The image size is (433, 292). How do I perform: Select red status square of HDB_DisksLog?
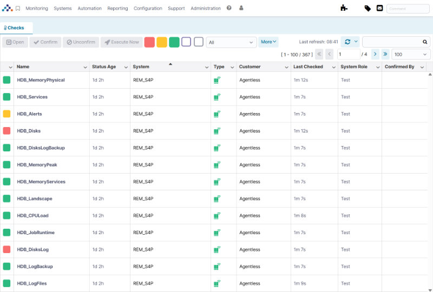point(6,249)
